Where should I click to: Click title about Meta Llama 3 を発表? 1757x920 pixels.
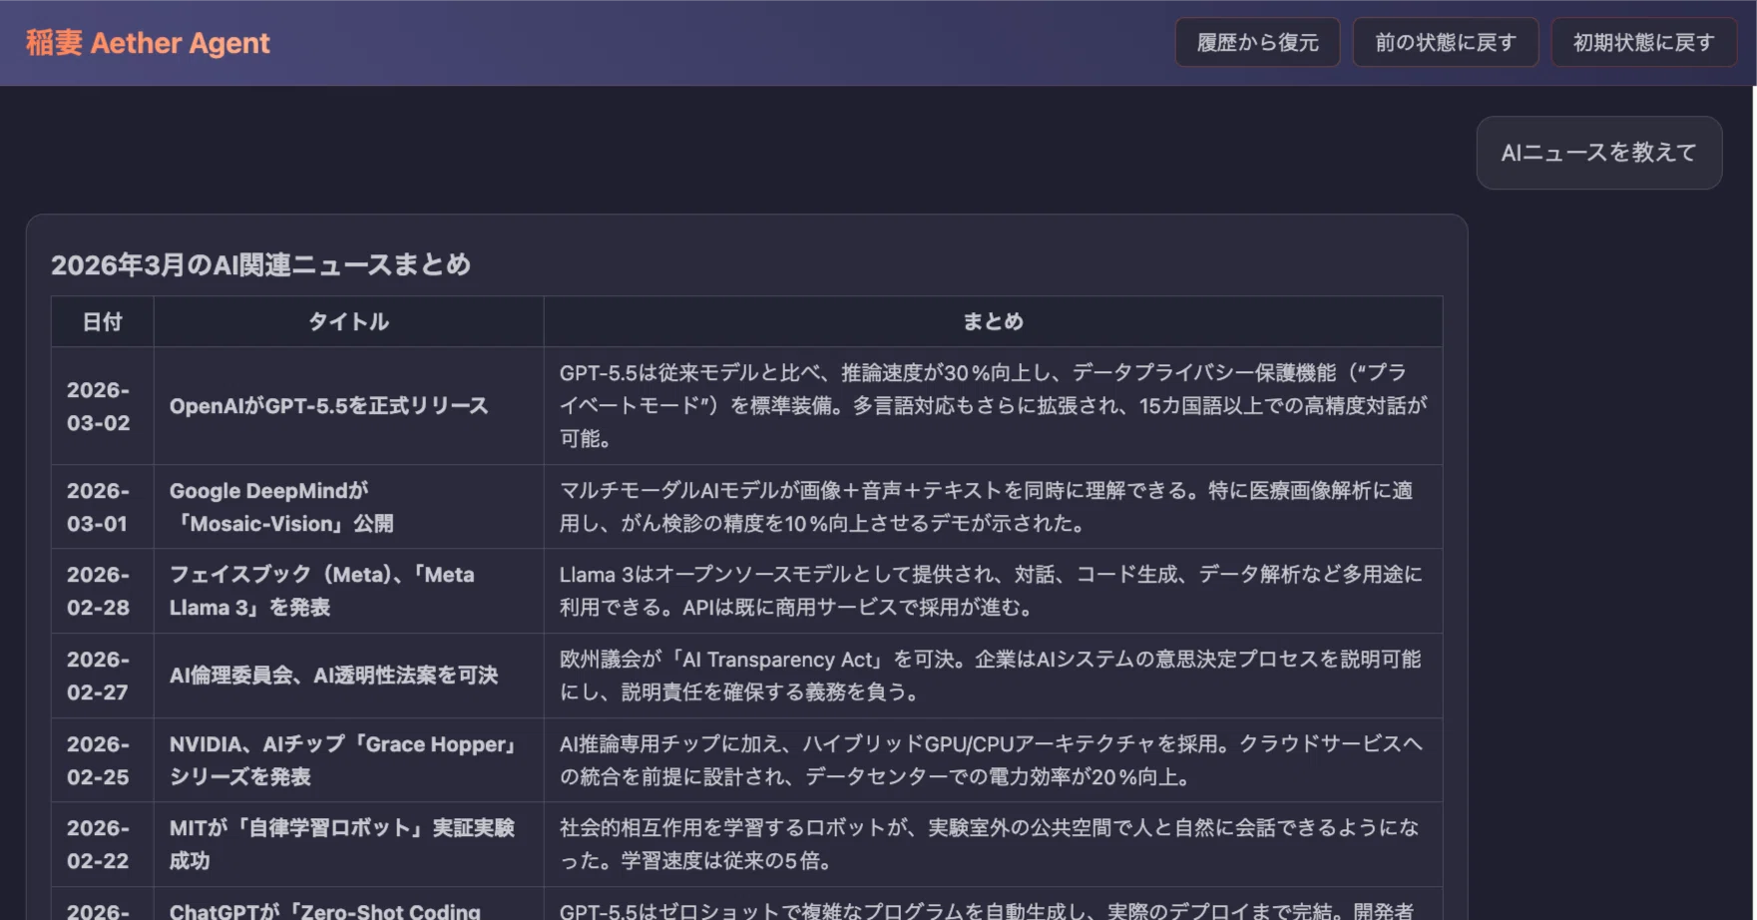(321, 591)
